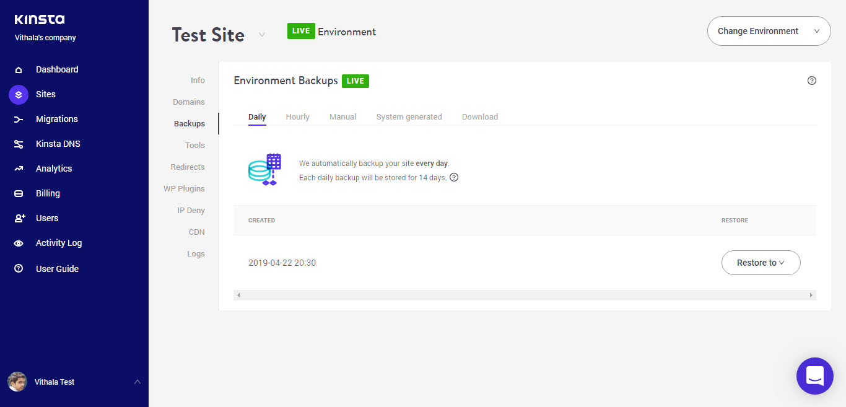Open the Sites link
Viewport: 846px width, 407px height.
pos(46,94)
